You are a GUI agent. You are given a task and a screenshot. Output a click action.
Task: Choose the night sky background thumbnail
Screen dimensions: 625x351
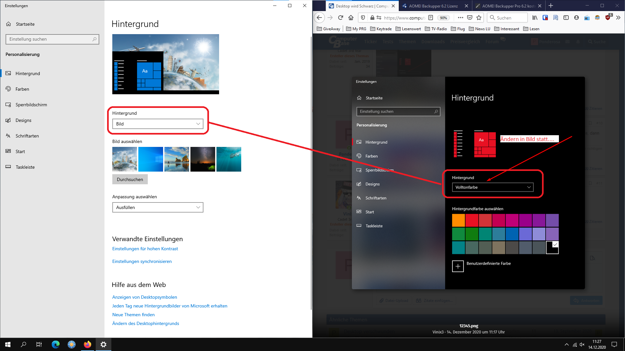pos(202,159)
